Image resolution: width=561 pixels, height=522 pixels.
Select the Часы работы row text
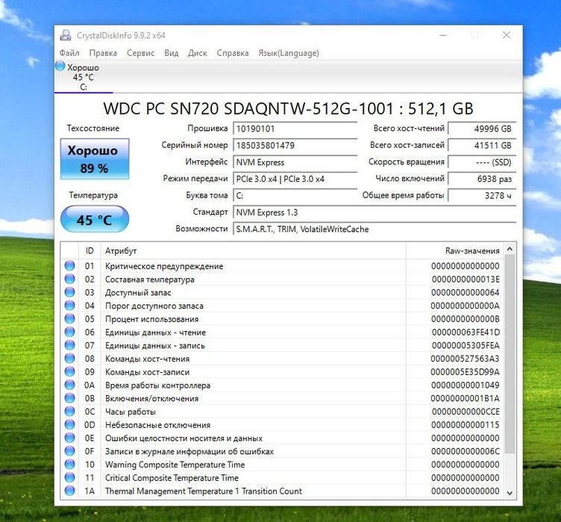[x=131, y=412]
